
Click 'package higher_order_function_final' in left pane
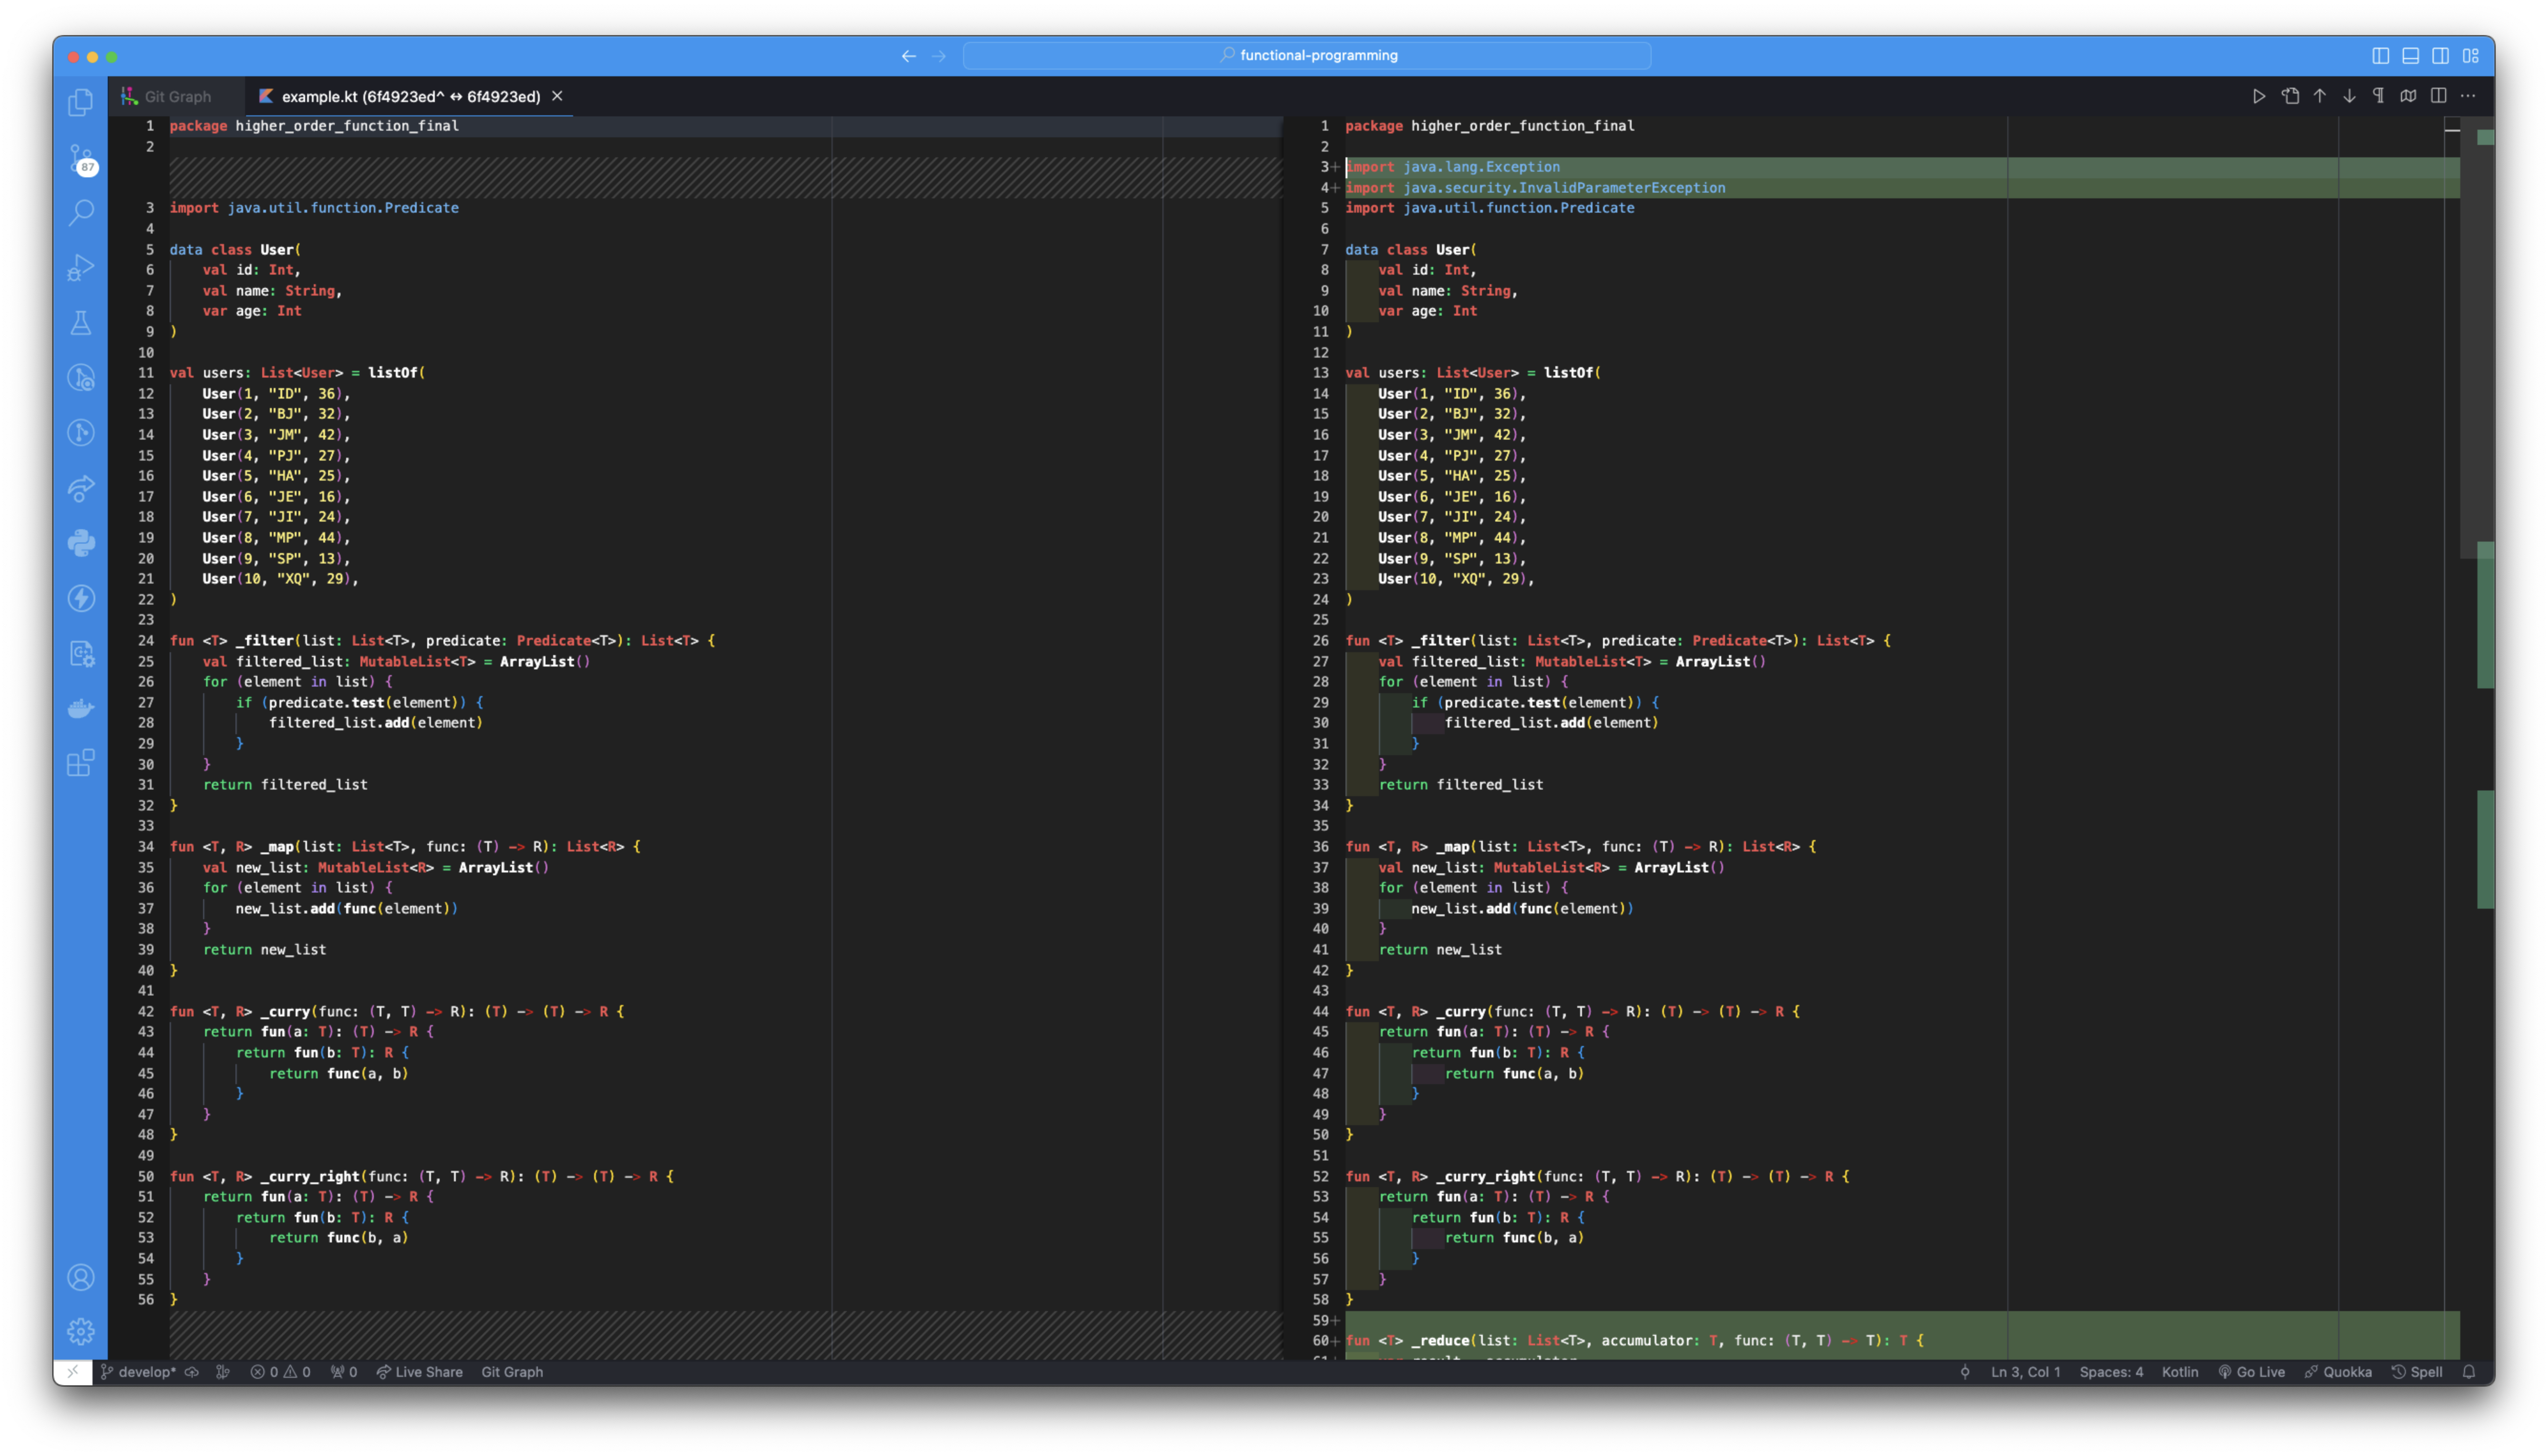314,126
